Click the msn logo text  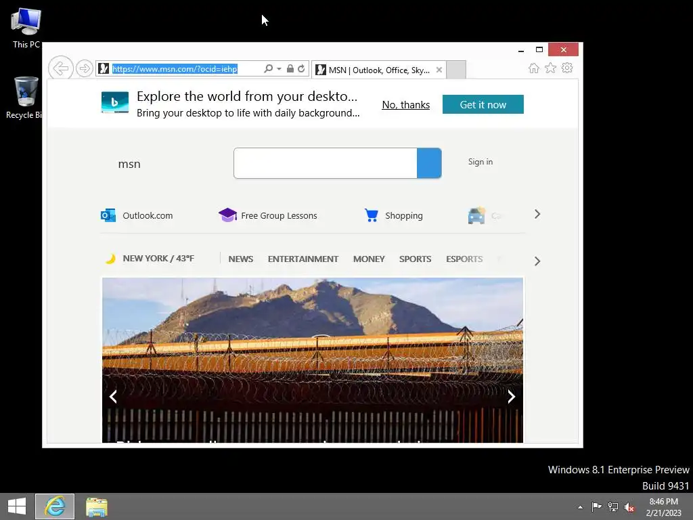pos(129,164)
